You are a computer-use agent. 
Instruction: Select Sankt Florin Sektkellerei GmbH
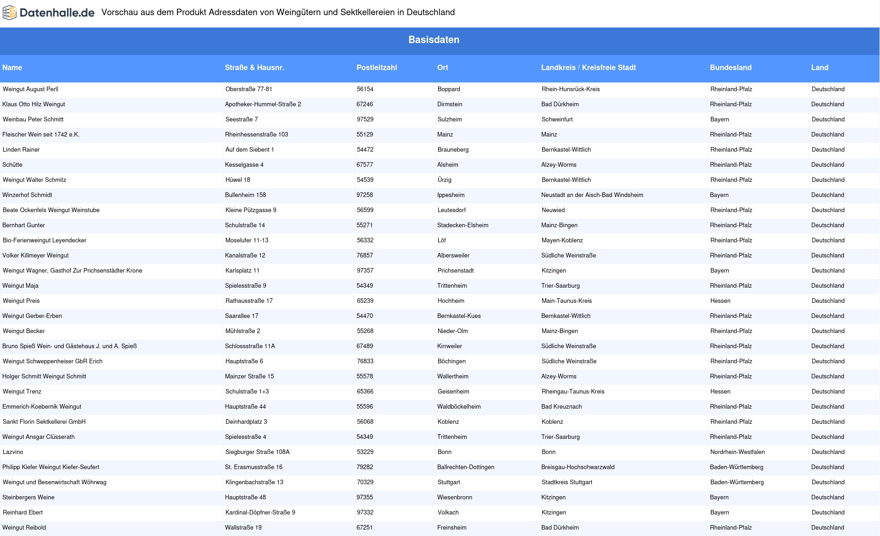(x=44, y=422)
